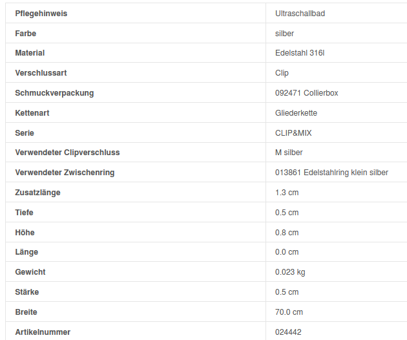
Task: Select the Gewicht value 0.023 kg
Action: (x=290, y=272)
